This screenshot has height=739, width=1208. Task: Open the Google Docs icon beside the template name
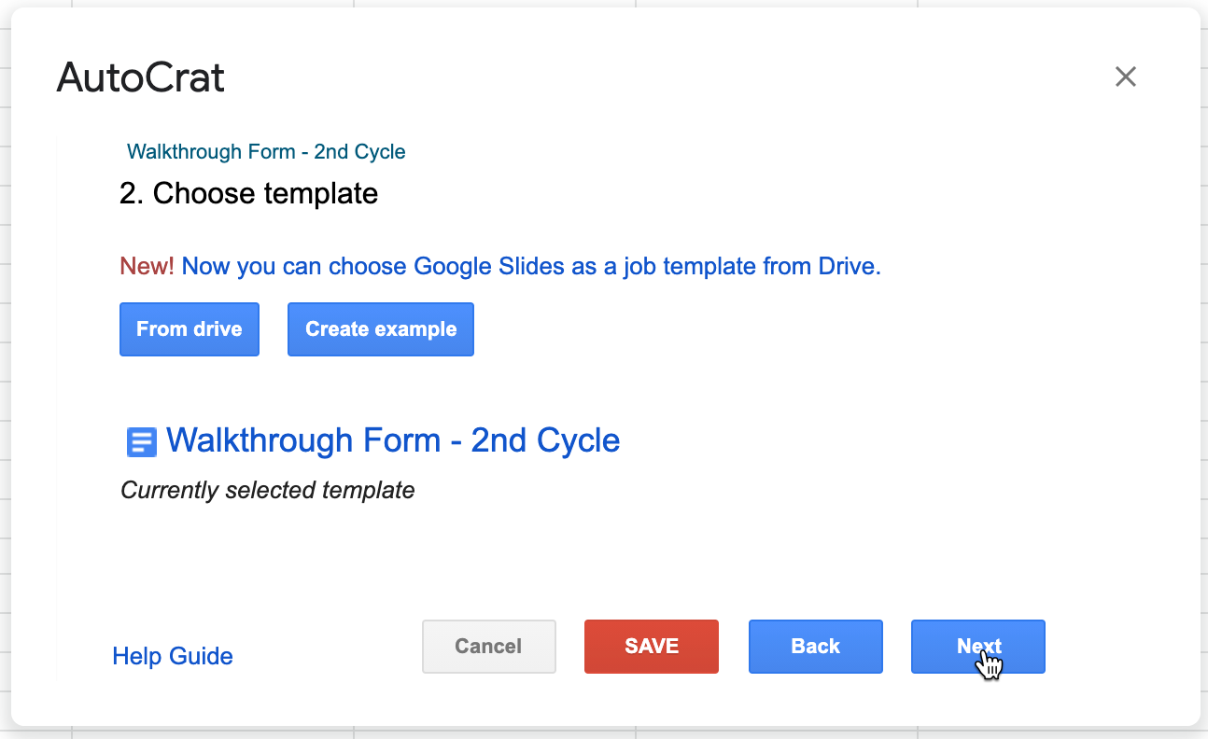tap(141, 441)
